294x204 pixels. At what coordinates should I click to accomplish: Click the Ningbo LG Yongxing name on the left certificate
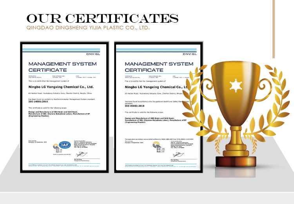[x=61, y=86]
